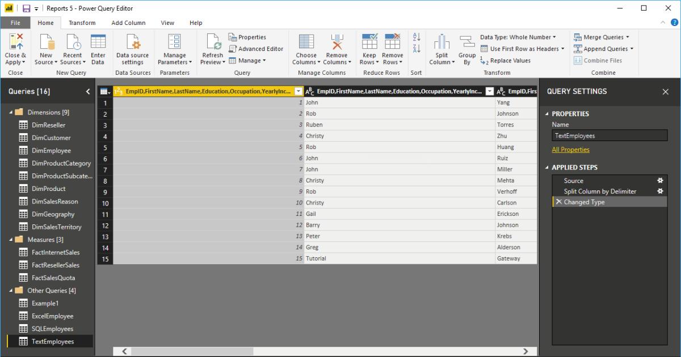
Task: Collapse the Dimensions folder
Action: coord(11,112)
